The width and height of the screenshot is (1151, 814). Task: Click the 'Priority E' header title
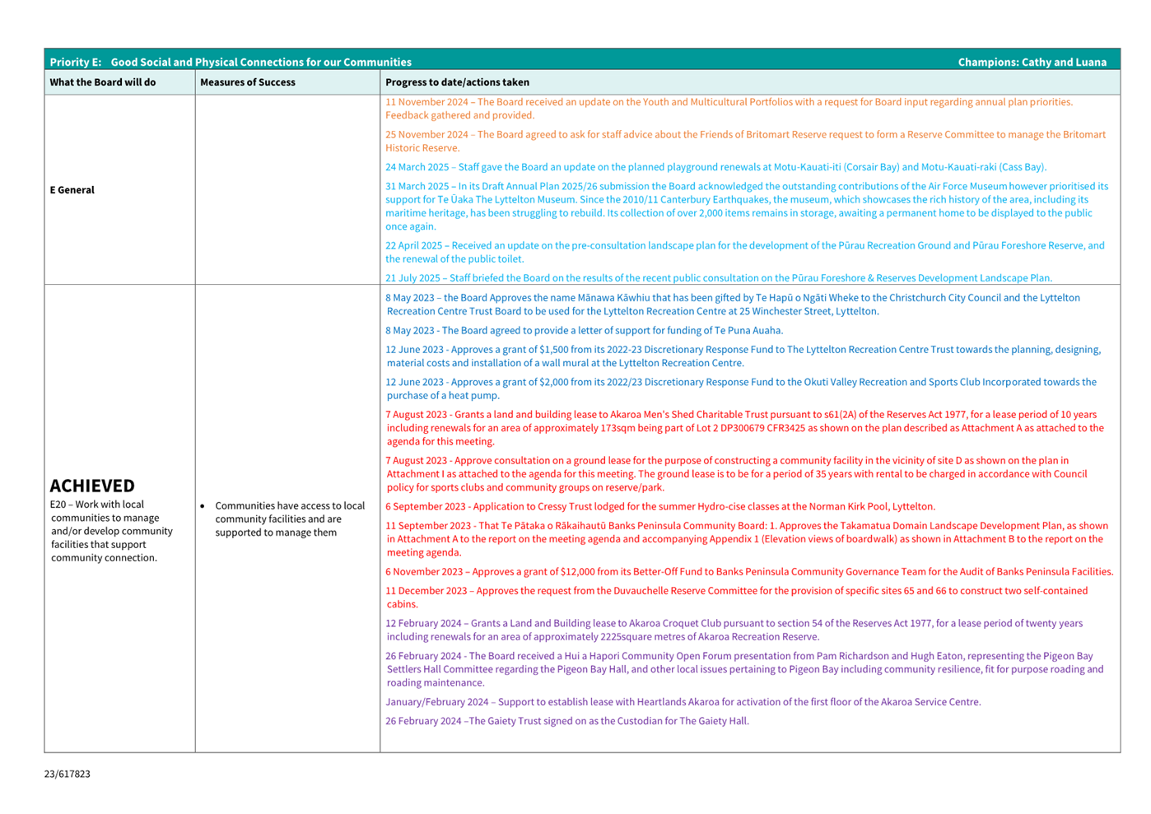point(231,62)
